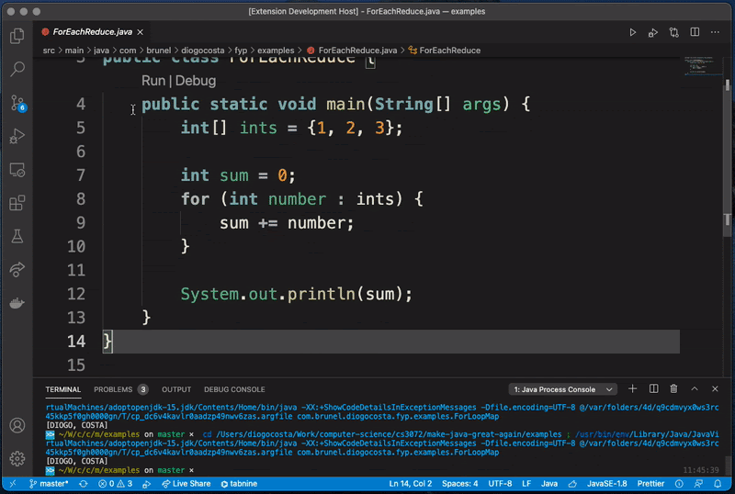The width and height of the screenshot is (735, 494).
Task: Open Source Control view with badge
Action: (17, 102)
